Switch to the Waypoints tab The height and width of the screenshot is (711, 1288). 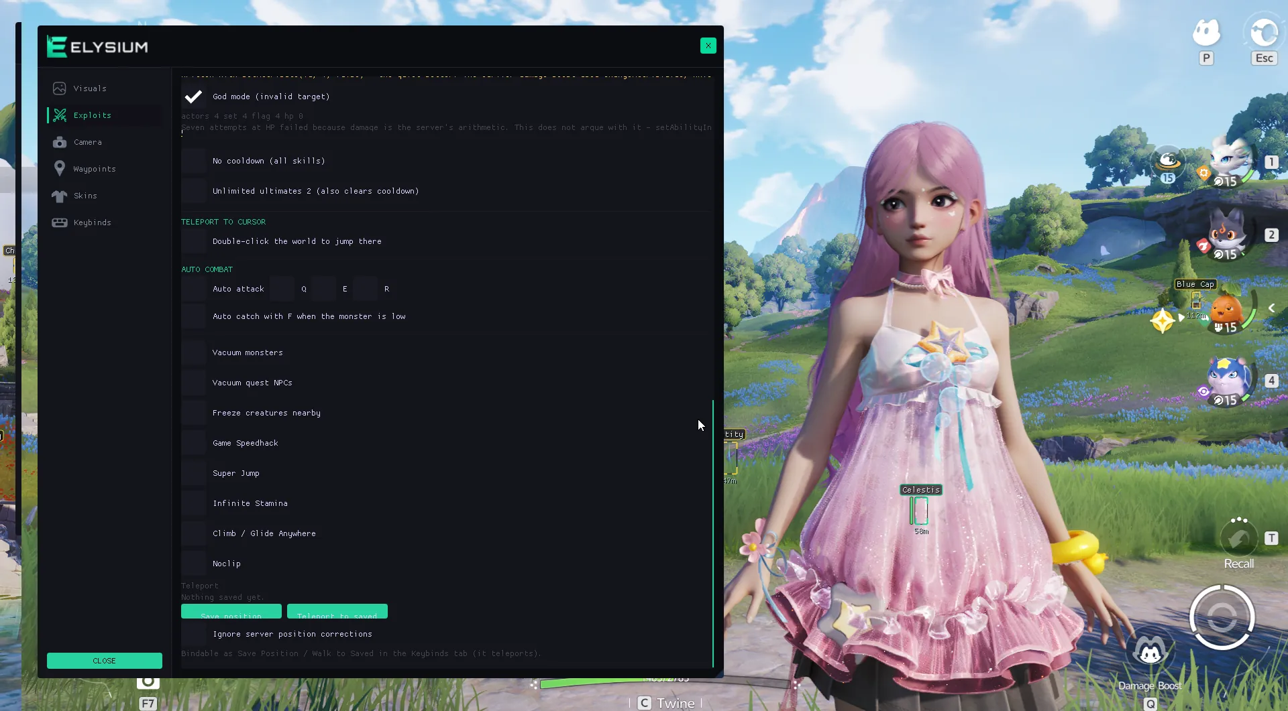click(x=105, y=169)
